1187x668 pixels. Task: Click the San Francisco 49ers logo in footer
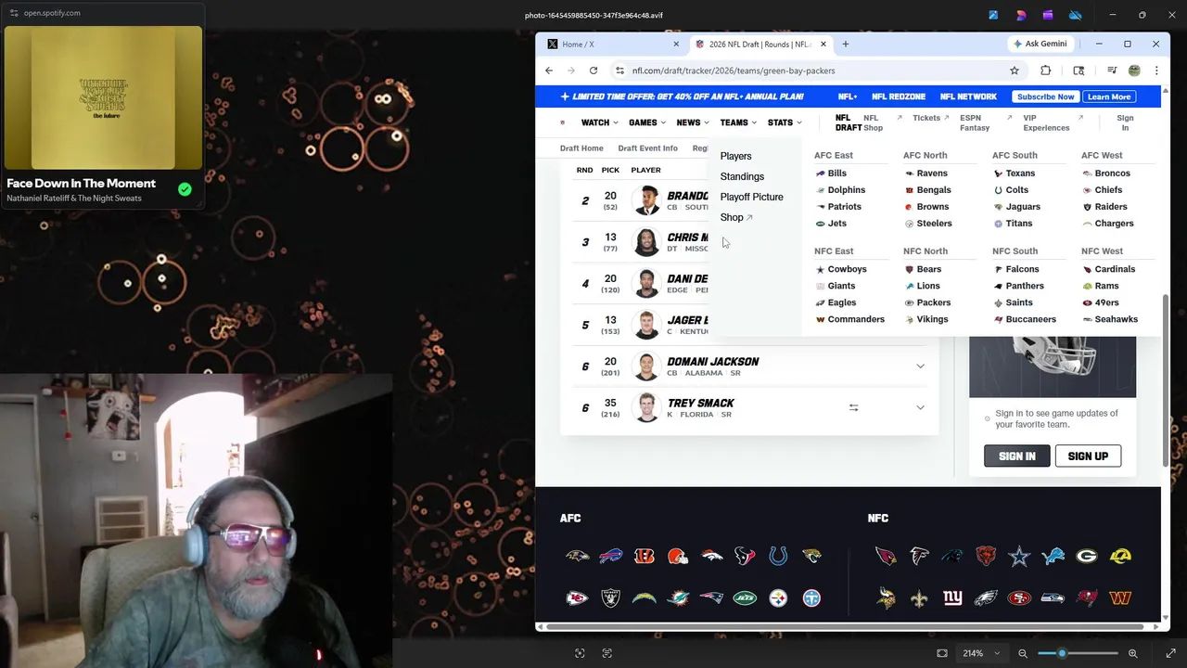[x=1019, y=598]
